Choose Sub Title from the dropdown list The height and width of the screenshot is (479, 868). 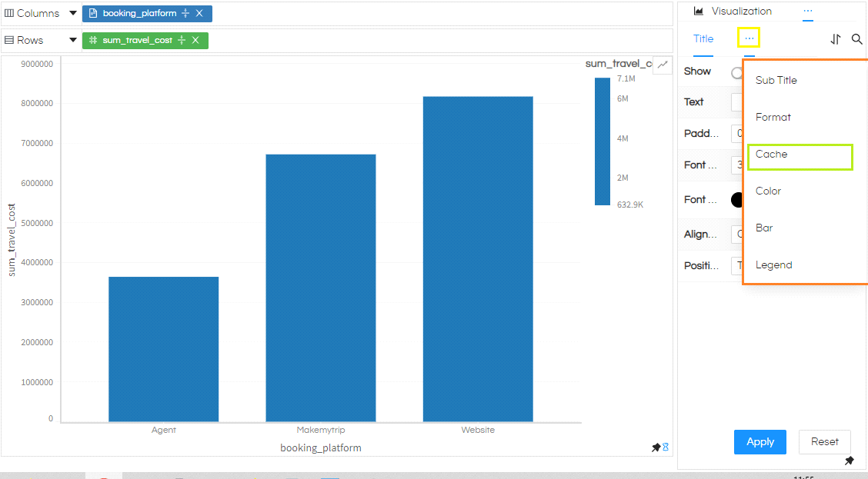[776, 80]
